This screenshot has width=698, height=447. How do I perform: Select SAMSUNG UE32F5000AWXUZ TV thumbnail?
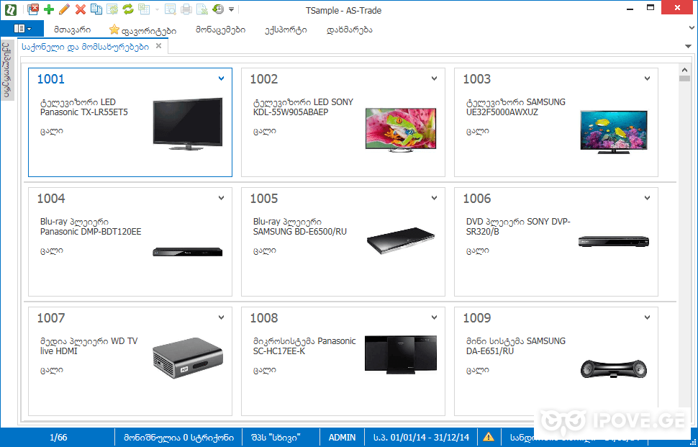(614, 132)
